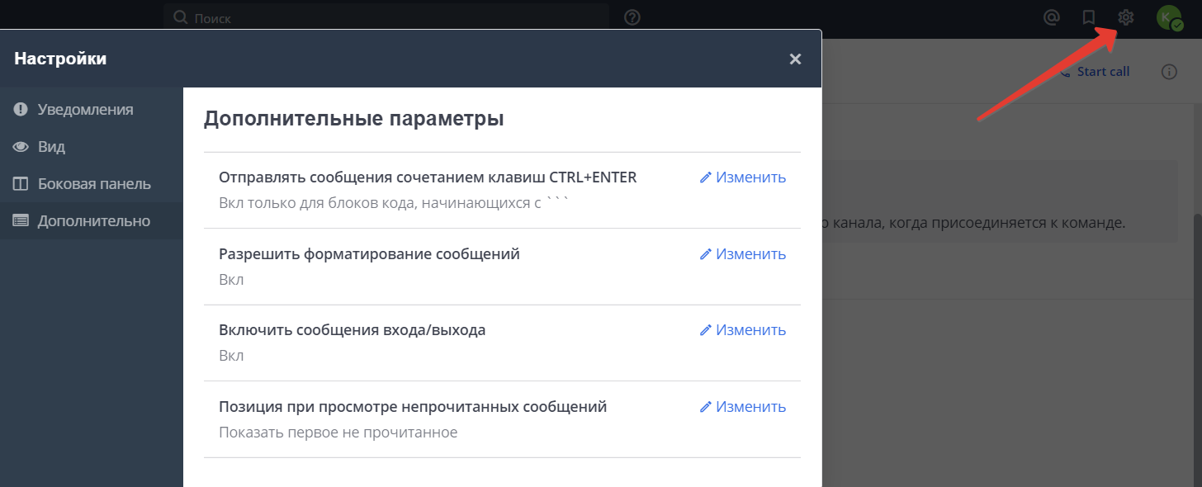
Task: Click Изменить for message formatting setting
Action: [742, 253]
